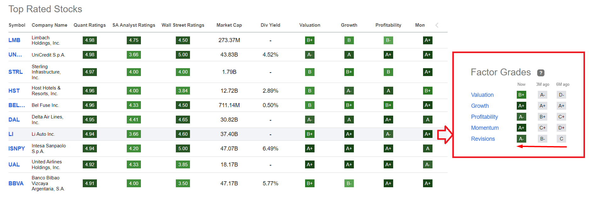Click the Bel Fuse Inc. company name
591x202 pixels.
[45, 105]
